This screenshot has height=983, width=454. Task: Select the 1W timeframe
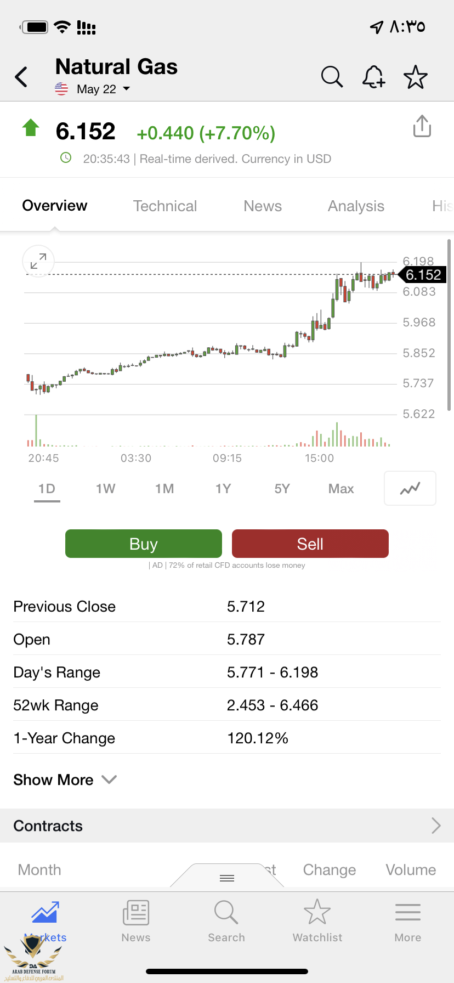(105, 489)
